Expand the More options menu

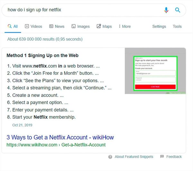(124, 26)
